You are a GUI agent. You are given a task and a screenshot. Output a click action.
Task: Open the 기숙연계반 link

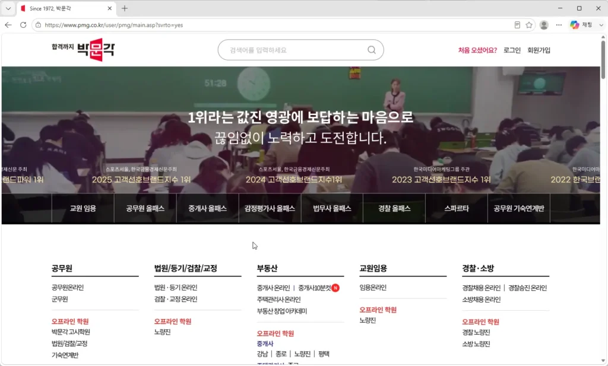point(65,355)
